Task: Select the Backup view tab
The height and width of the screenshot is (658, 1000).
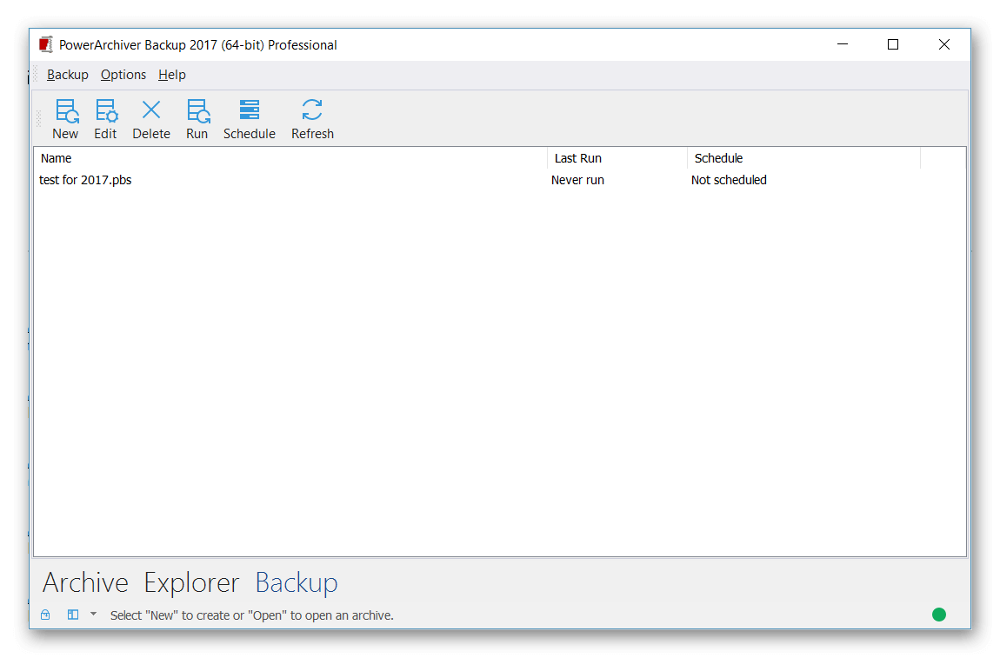Action: point(297,582)
